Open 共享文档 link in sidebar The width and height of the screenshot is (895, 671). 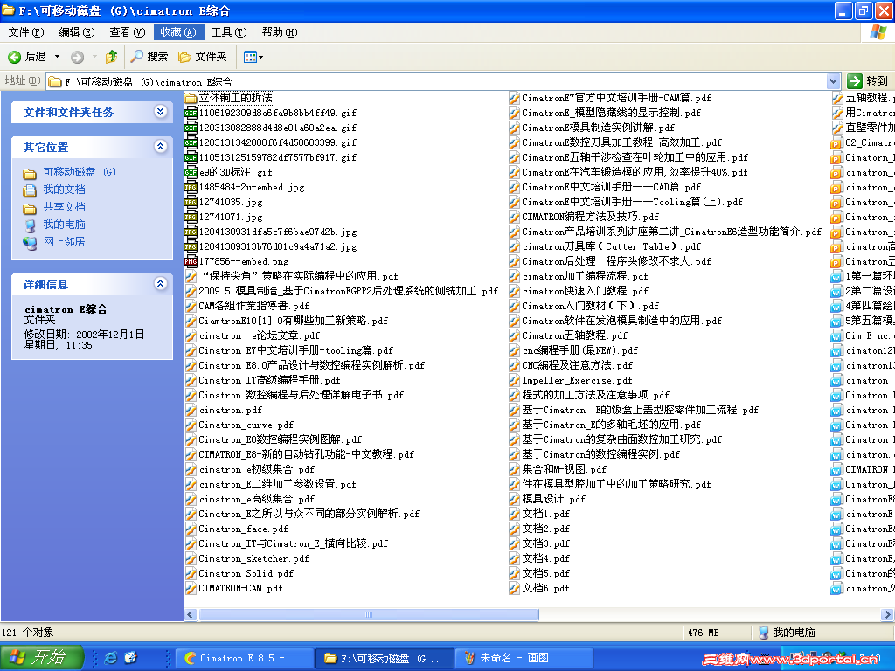pos(64,206)
